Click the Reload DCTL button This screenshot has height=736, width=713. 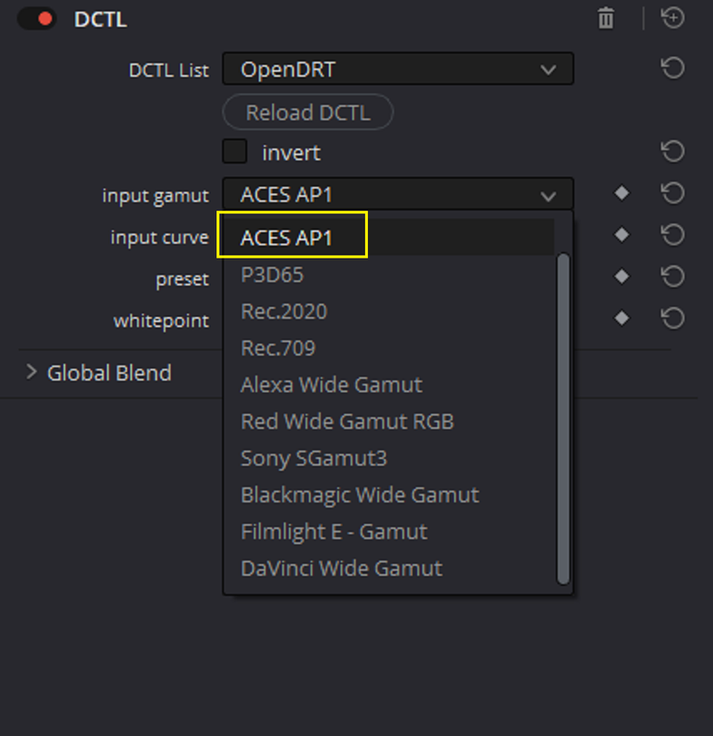pyautogui.click(x=308, y=112)
